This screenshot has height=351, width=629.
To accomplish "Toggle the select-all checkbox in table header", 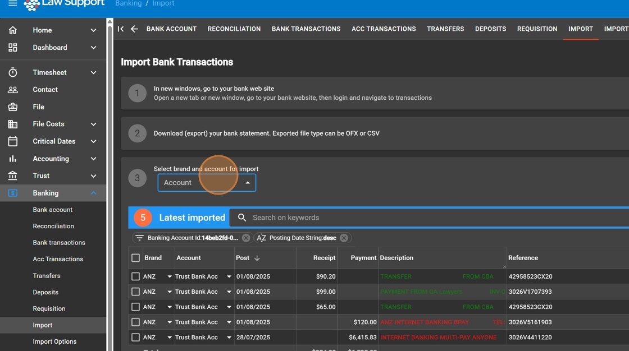I will point(135,258).
